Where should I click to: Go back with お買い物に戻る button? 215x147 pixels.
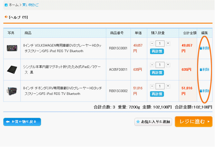(22, 122)
